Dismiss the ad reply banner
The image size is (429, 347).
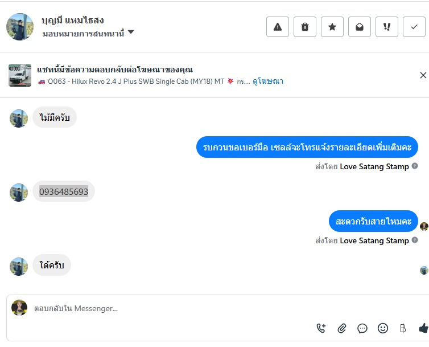(423, 75)
